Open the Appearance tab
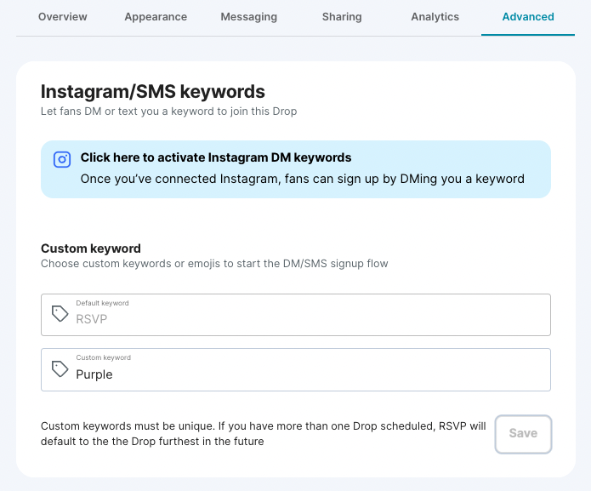Viewport: 591px width, 491px height. pos(156,17)
